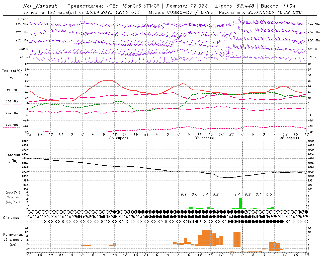Click the model name COSMO-RU / 6.6км
321x257 pixels.
tap(190, 12)
